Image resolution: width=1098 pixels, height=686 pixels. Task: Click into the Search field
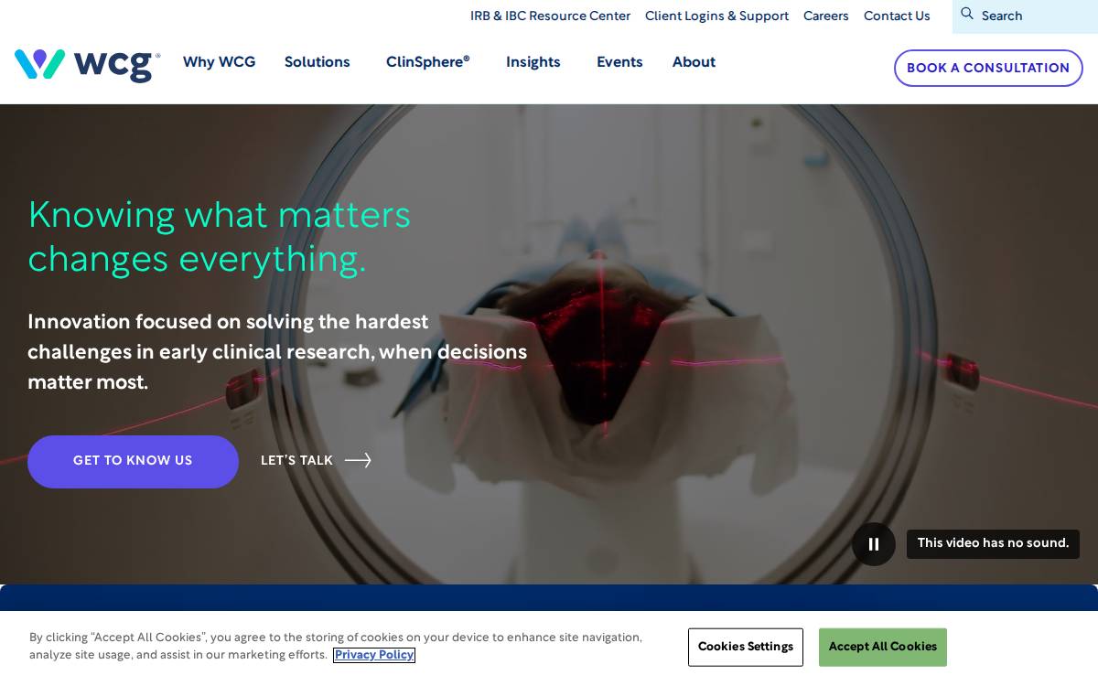1025,16
